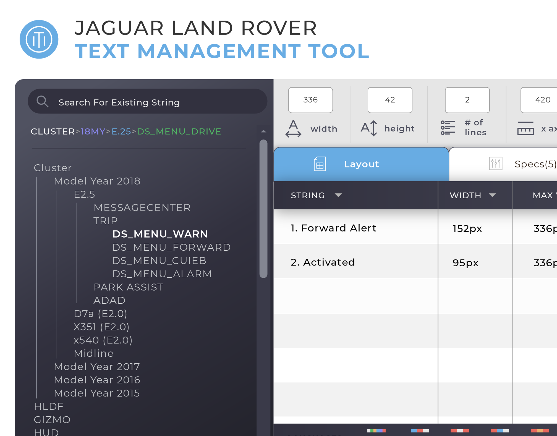Screen dimensions: 557x436
Task: Select DS_MENU_FORWARD in the tree
Action: click(x=171, y=247)
